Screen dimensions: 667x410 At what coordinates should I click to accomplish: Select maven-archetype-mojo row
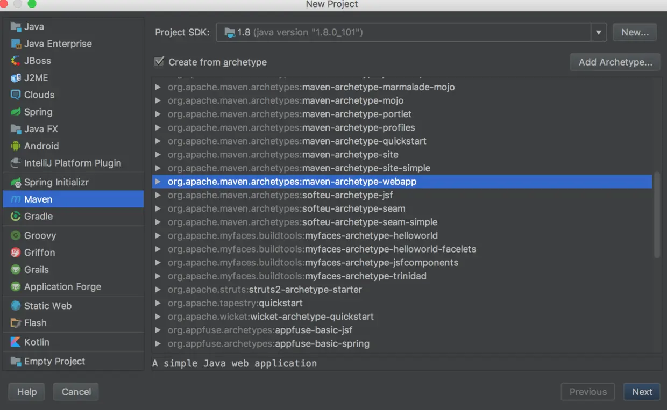(402, 100)
